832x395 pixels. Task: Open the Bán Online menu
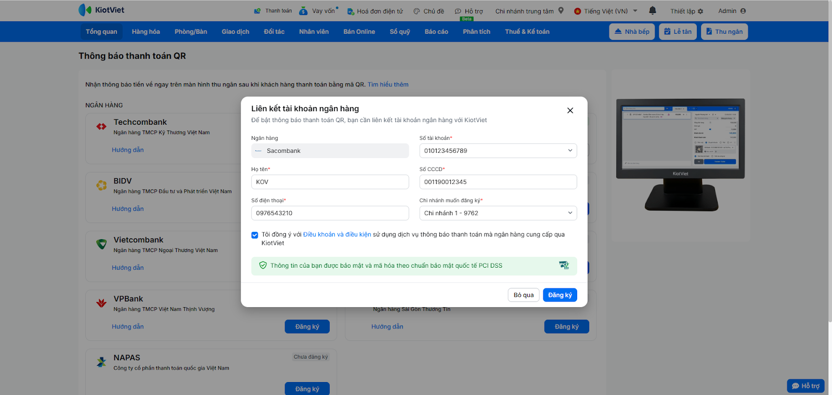pyautogui.click(x=359, y=32)
